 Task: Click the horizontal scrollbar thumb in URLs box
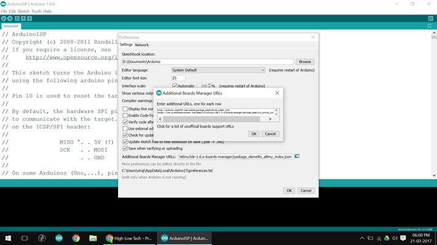[x=211, y=119]
